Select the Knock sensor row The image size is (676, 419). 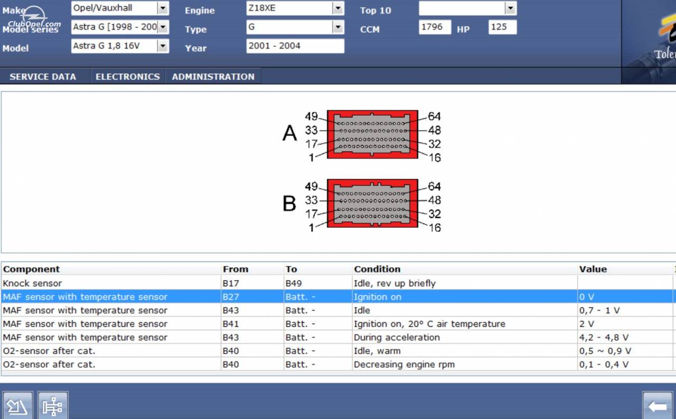pos(337,283)
